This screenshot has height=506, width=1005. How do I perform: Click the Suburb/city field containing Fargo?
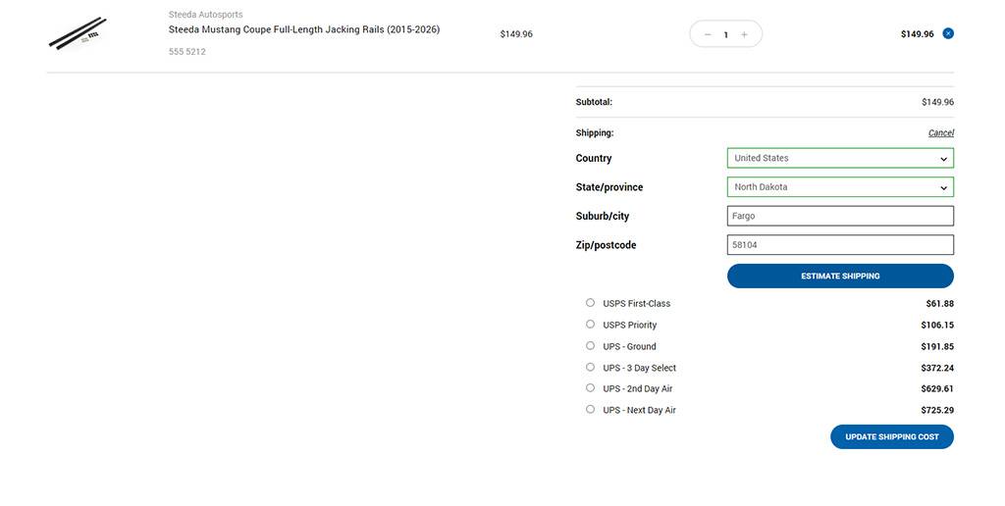(840, 216)
